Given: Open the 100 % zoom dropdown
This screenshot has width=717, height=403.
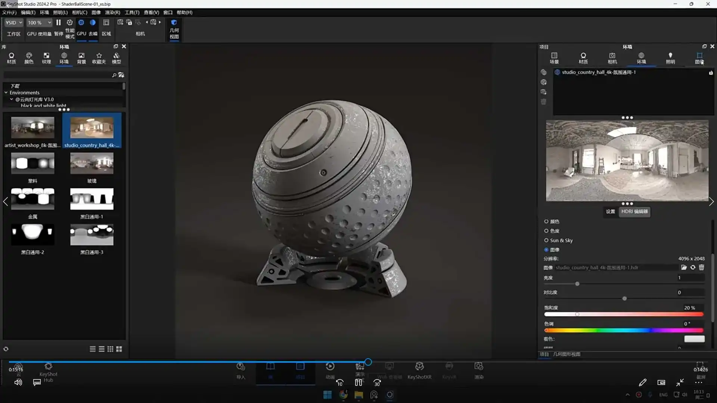Looking at the screenshot, I should point(39,23).
